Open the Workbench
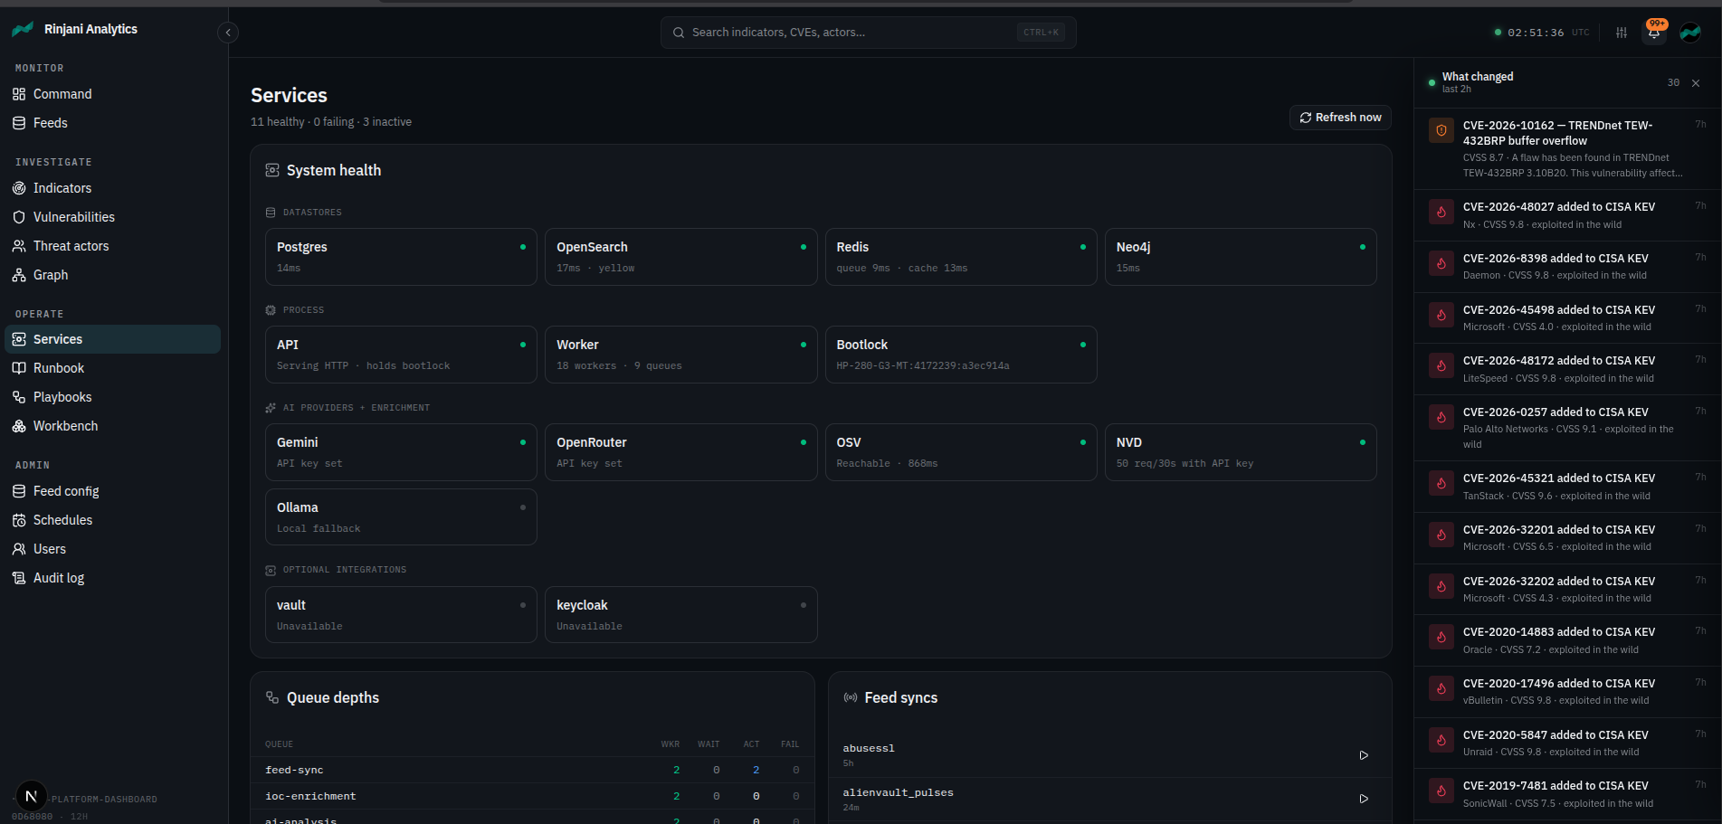 113,426
